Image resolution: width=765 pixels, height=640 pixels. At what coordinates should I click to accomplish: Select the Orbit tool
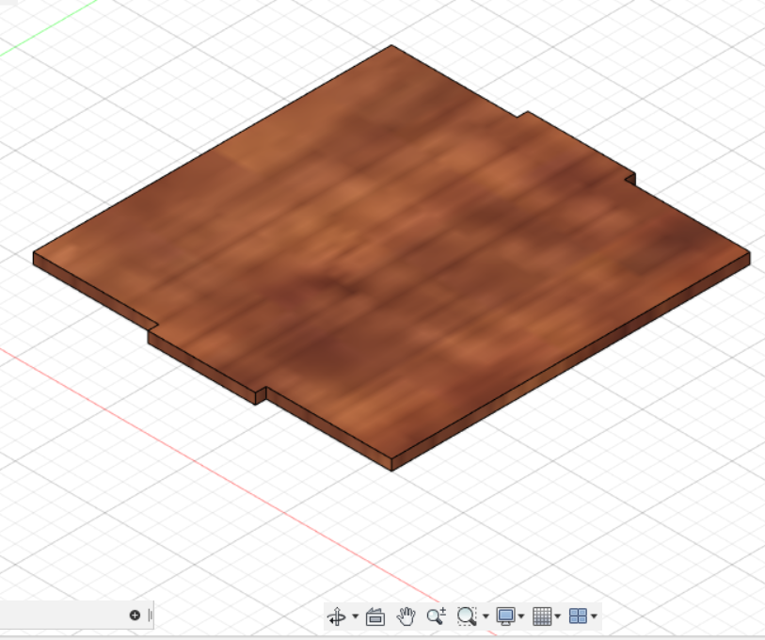click(337, 616)
